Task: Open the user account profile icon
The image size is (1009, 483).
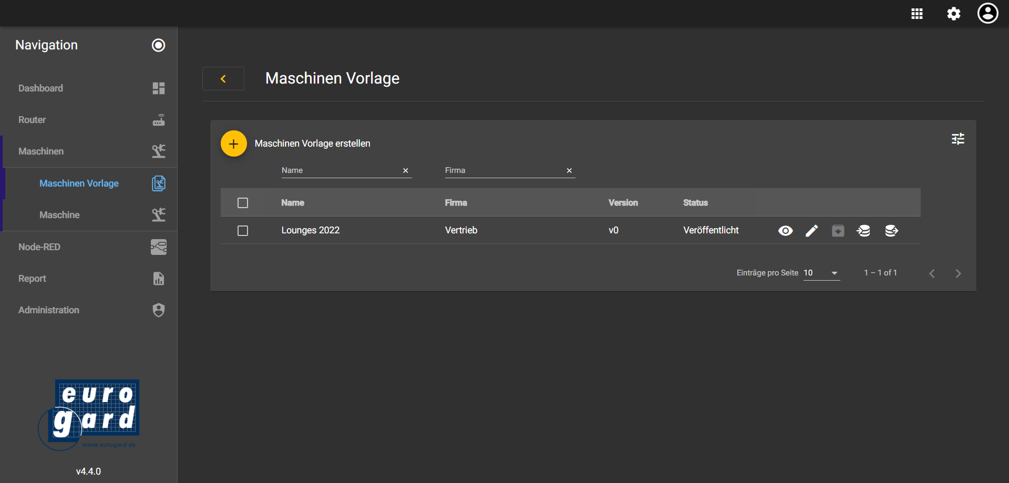Action: pyautogui.click(x=987, y=14)
